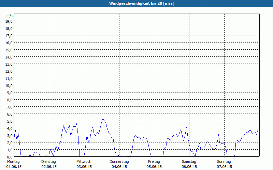Click the date 01.06.15

tap(14, 167)
